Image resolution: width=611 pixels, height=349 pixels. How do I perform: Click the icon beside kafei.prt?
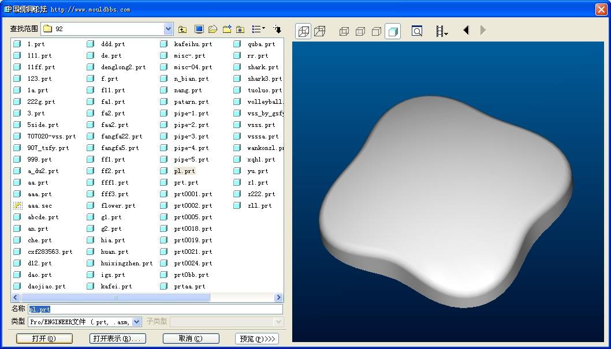click(91, 286)
